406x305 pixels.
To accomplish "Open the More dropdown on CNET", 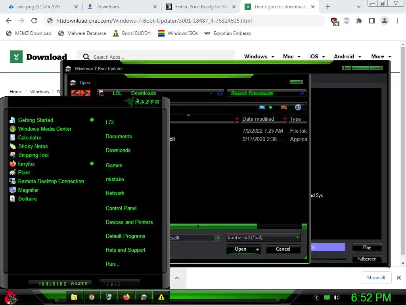I will (381, 56).
